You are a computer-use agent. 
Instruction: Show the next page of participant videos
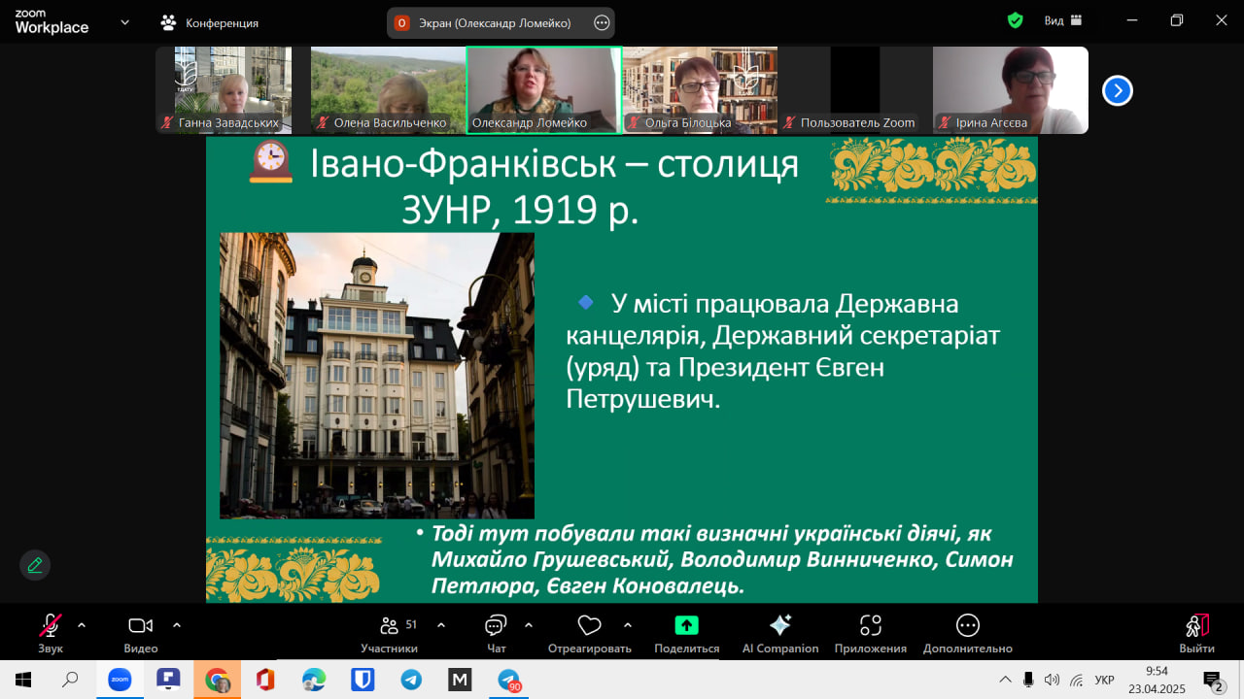pos(1118,90)
